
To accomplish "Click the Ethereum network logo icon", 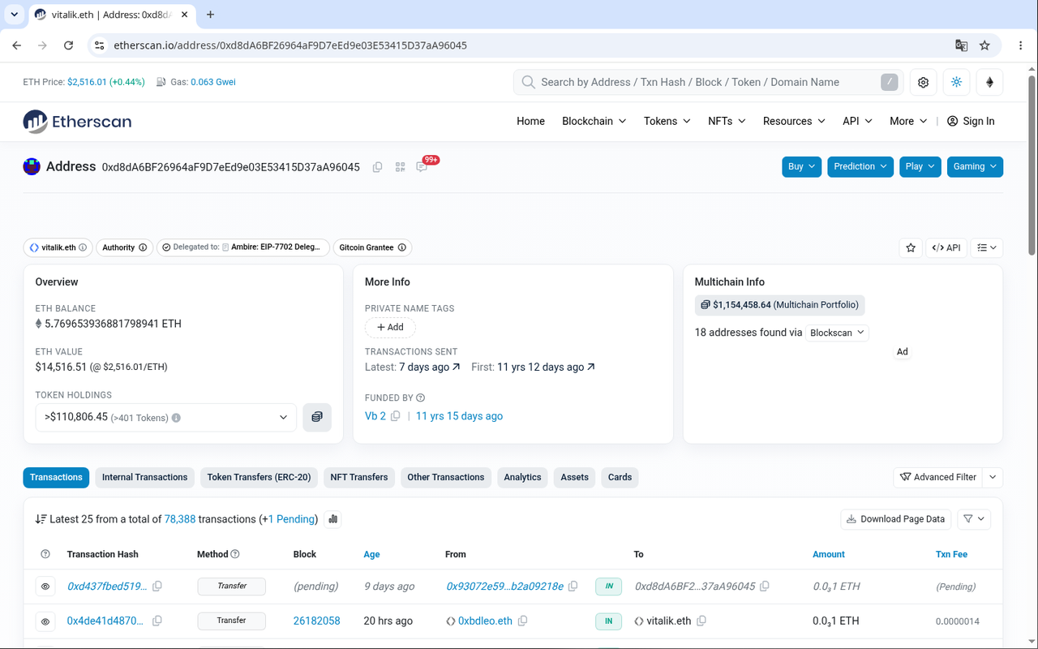I will point(989,82).
